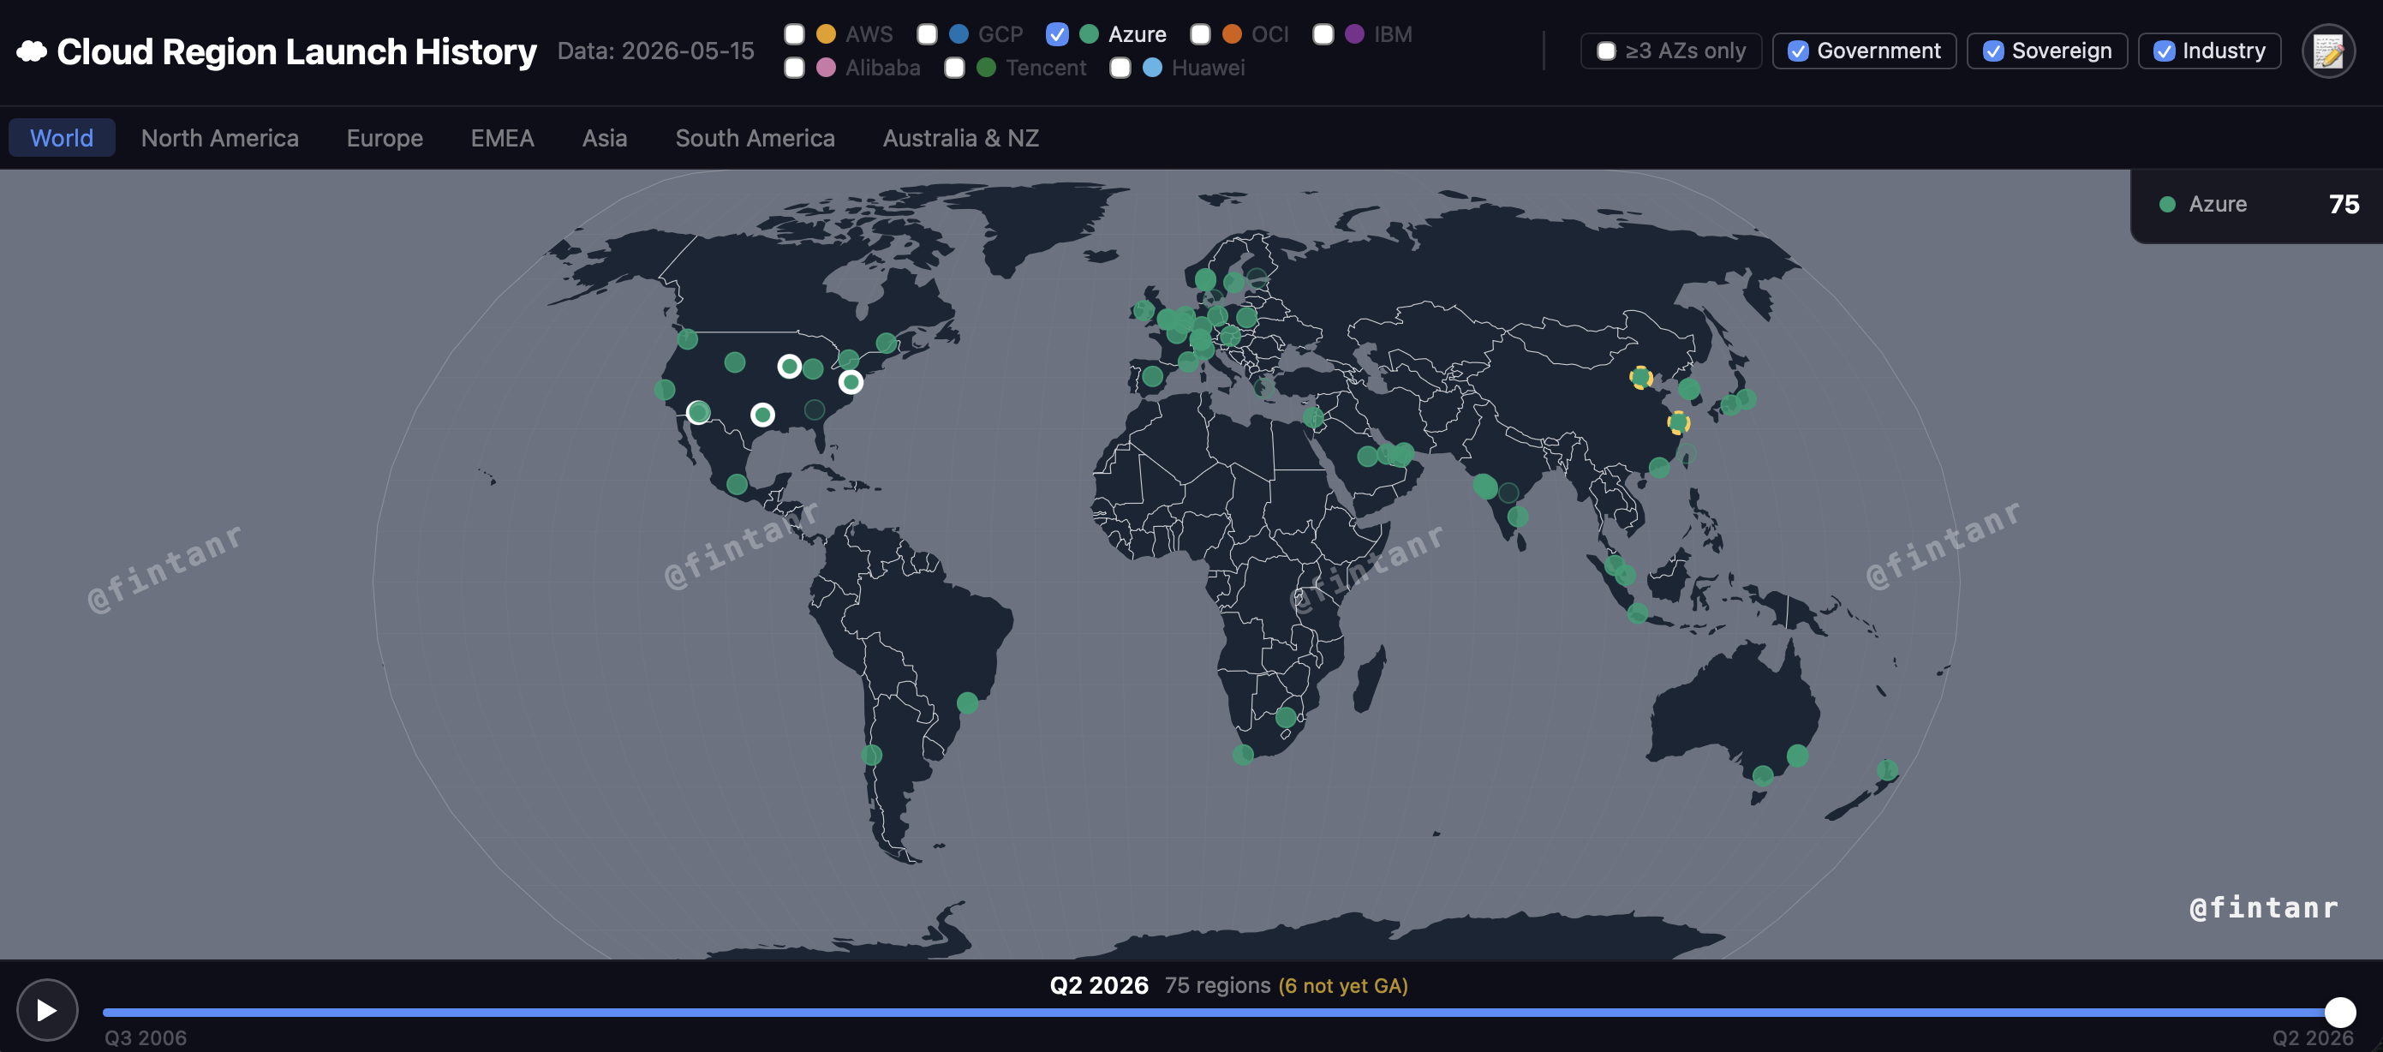
Task: Click the IBM purple color dot
Action: (x=1354, y=34)
